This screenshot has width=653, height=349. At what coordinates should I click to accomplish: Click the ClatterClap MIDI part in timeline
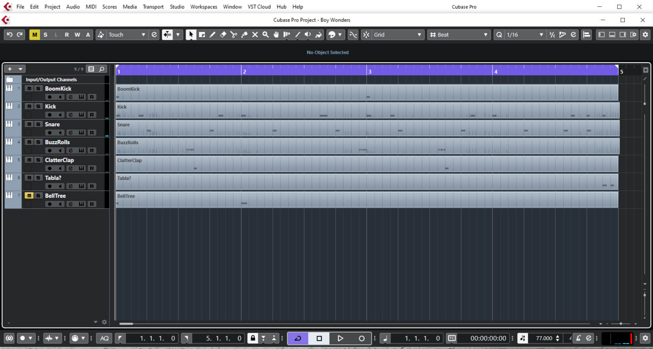pyautogui.click(x=367, y=164)
